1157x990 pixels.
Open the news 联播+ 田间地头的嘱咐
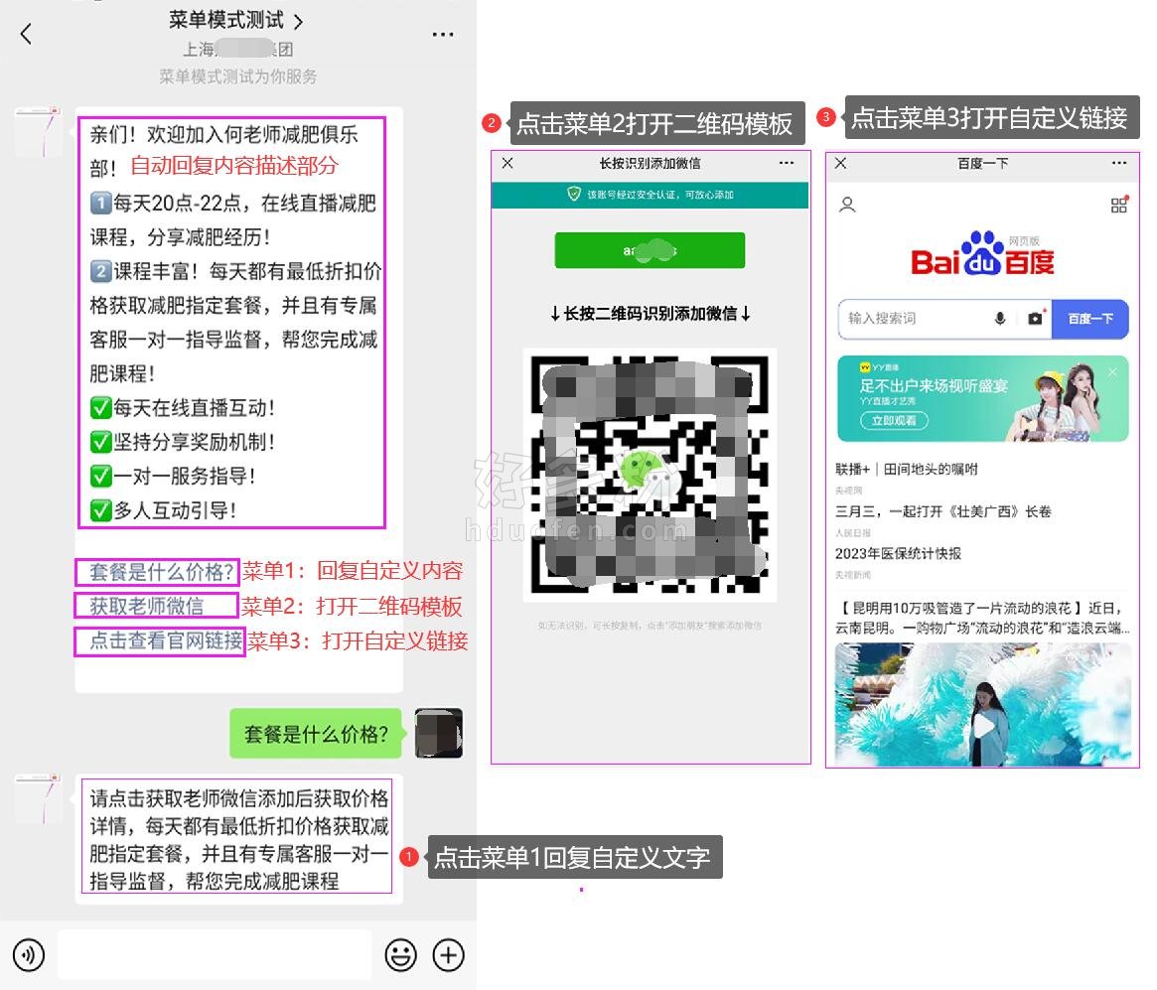[906, 469]
